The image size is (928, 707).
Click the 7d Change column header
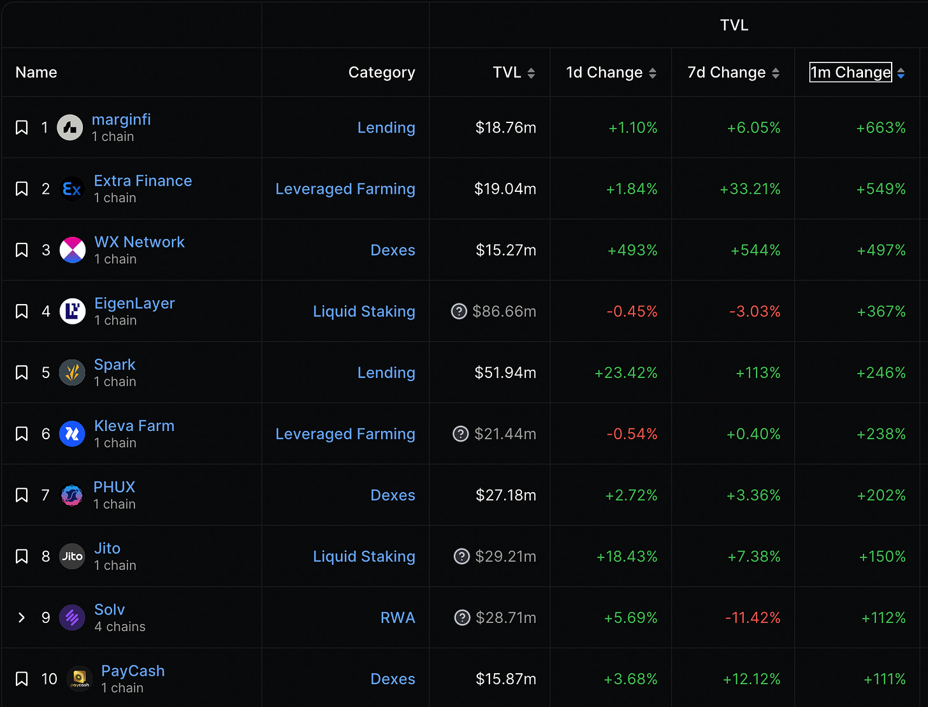tap(727, 73)
